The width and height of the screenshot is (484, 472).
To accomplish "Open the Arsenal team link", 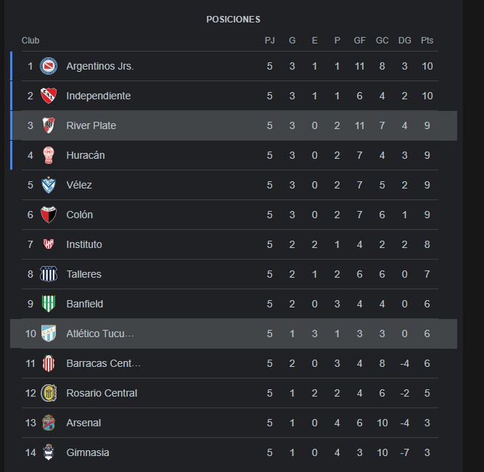I will [83, 423].
